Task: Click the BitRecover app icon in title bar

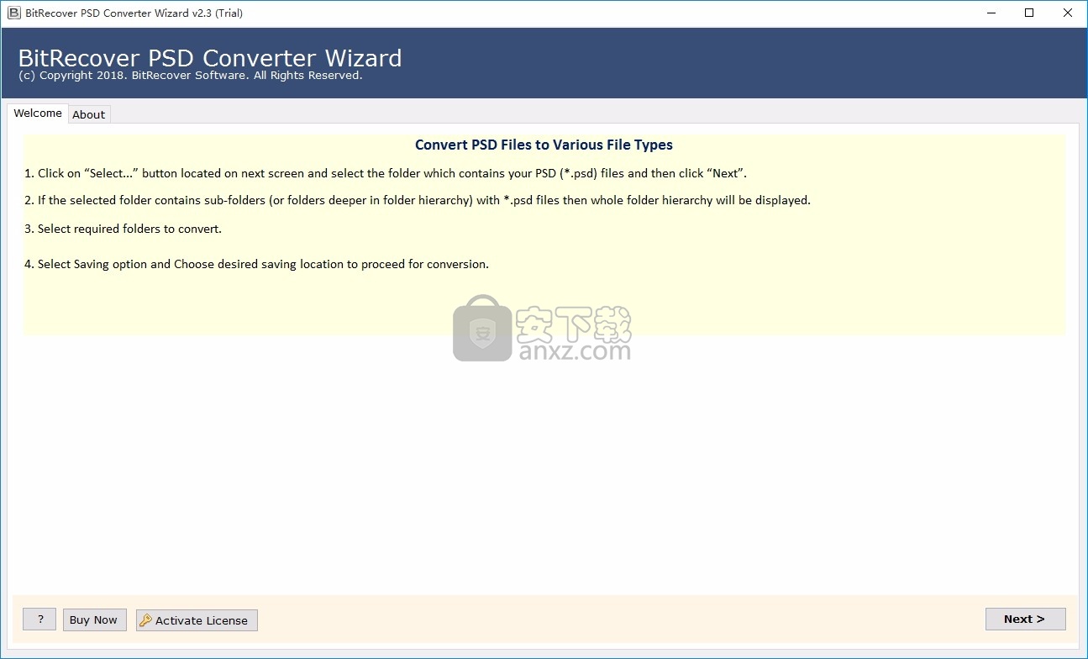Action: click(13, 13)
